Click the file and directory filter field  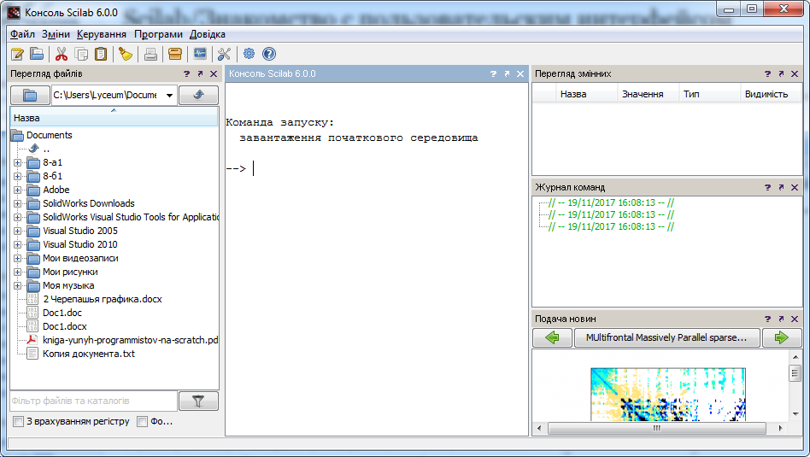93,401
